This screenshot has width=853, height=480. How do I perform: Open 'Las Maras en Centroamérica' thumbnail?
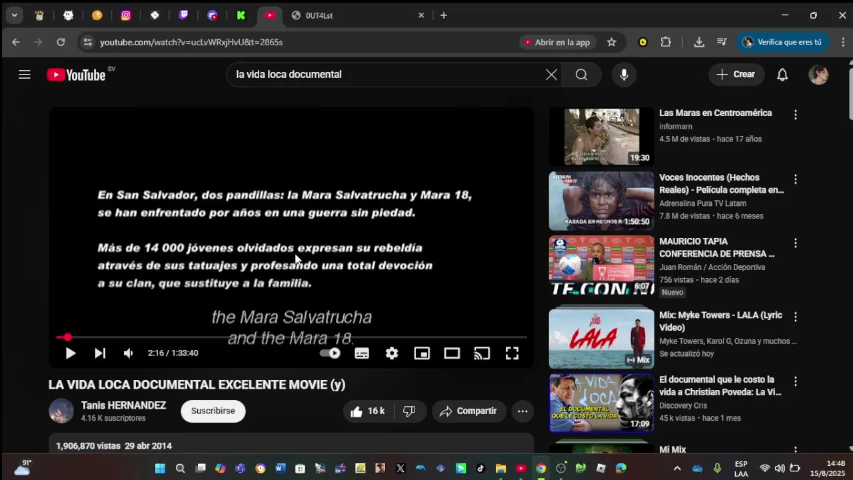click(602, 137)
